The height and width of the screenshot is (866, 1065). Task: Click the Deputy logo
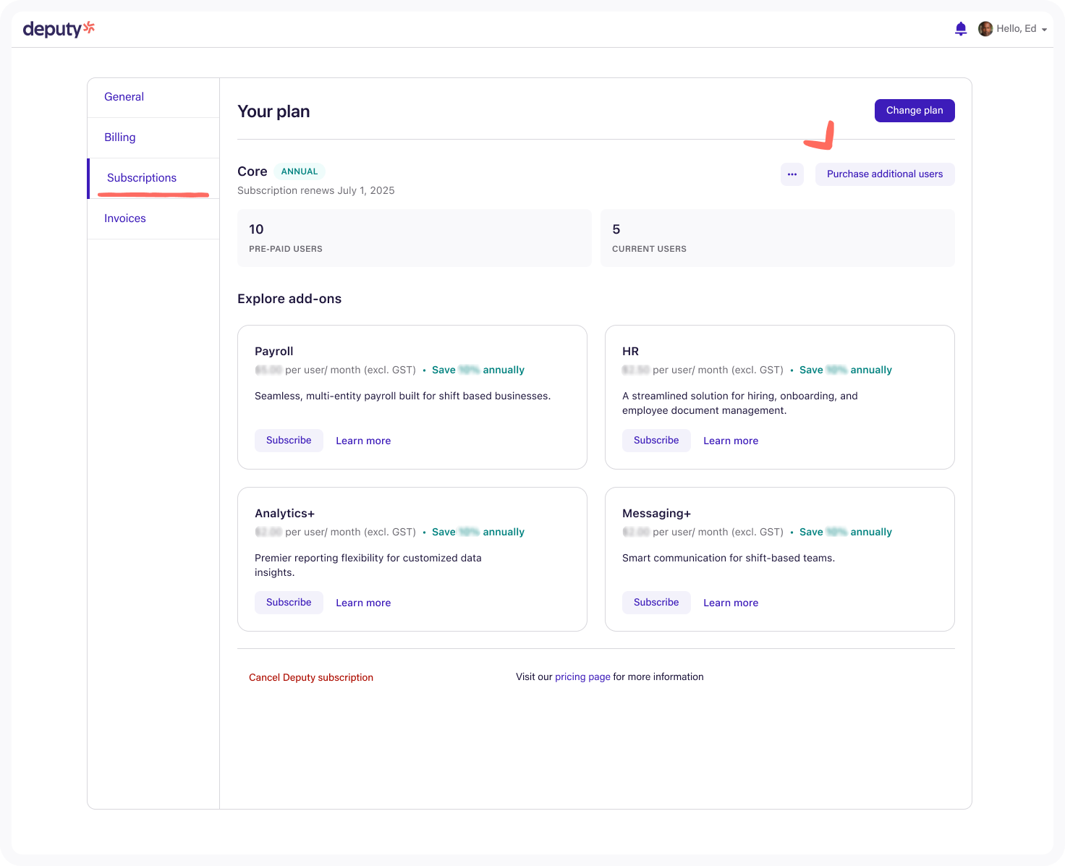click(x=59, y=29)
